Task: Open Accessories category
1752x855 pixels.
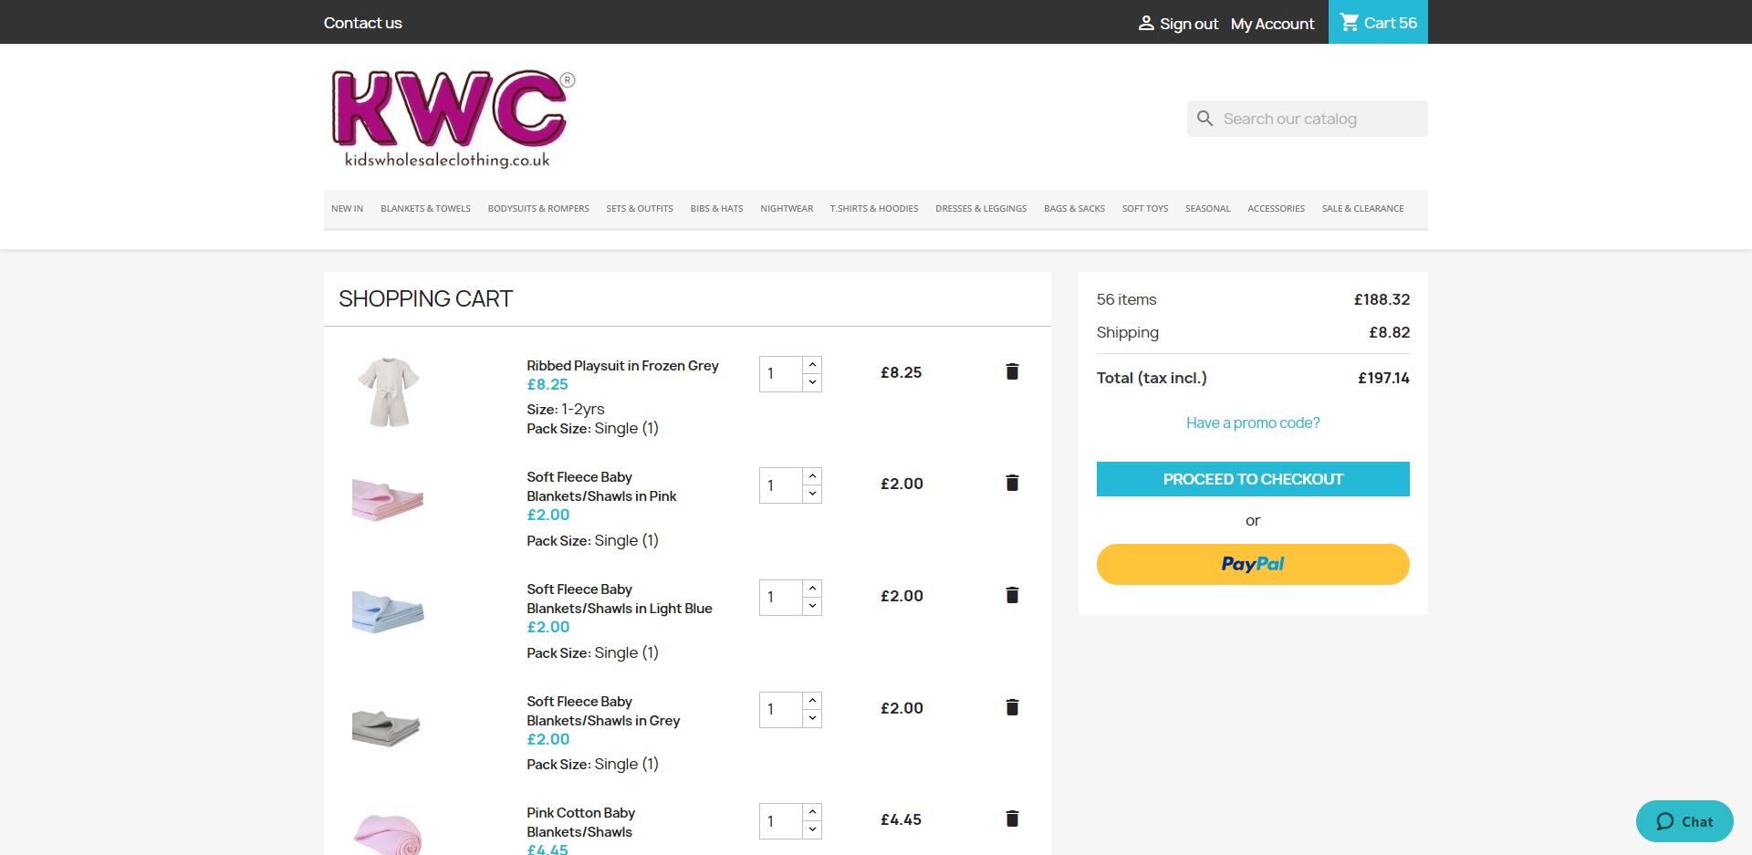Action: pos(1276,209)
